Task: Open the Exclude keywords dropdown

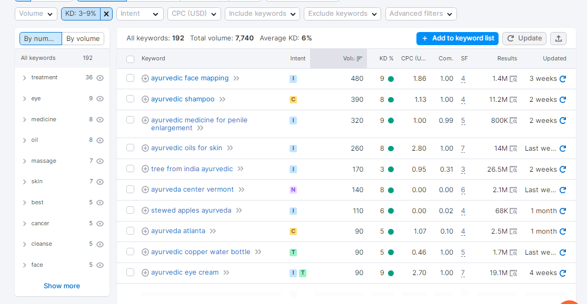Action: click(x=342, y=14)
